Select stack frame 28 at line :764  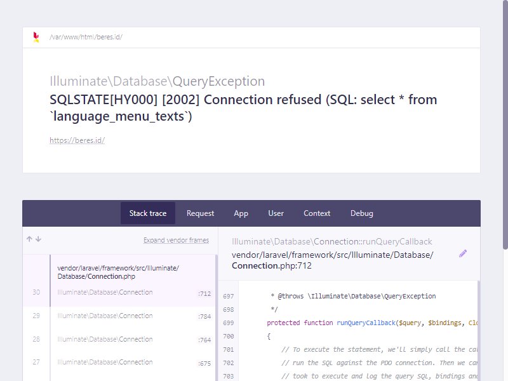[x=119, y=340]
